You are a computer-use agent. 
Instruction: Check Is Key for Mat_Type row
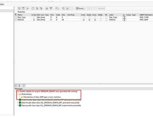click(34, 18)
